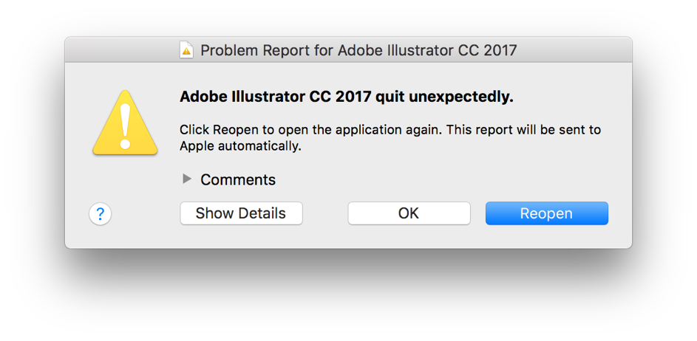
Task: Reopen Adobe Illustrator with the Reopen button
Action: click(546, 213)
